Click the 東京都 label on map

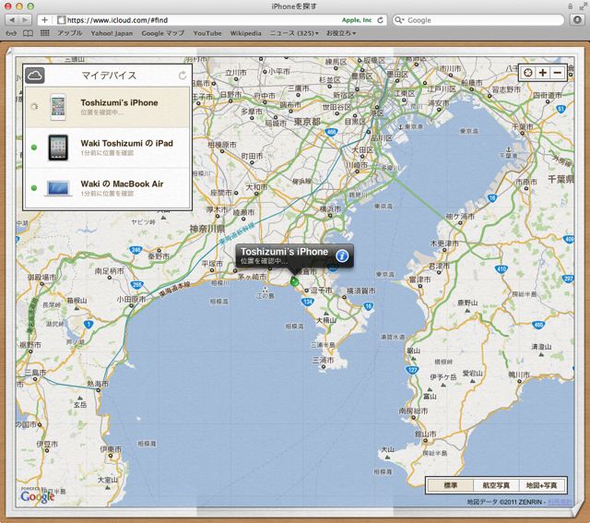[x=307, y=122]
